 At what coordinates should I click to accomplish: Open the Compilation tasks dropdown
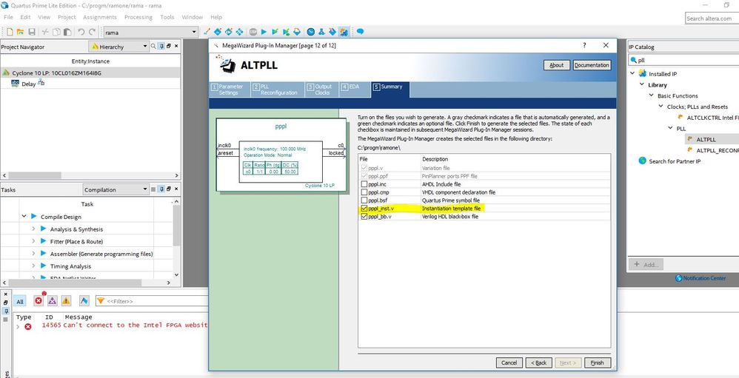click(116, 189)
